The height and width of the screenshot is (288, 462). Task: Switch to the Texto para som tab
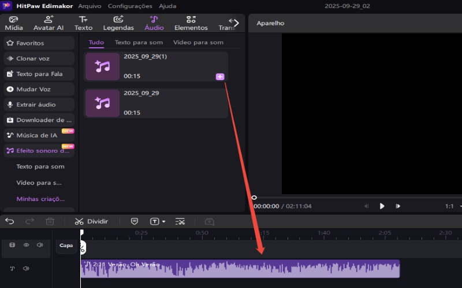point(139,43)
